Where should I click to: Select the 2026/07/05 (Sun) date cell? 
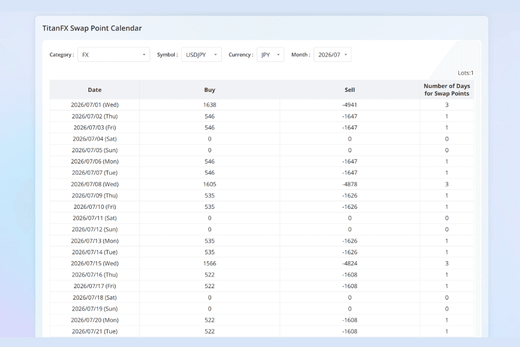click(x=95, y=150)
